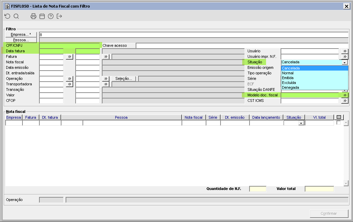Sort by Nota fiscal column header

(x=194, y=117)
